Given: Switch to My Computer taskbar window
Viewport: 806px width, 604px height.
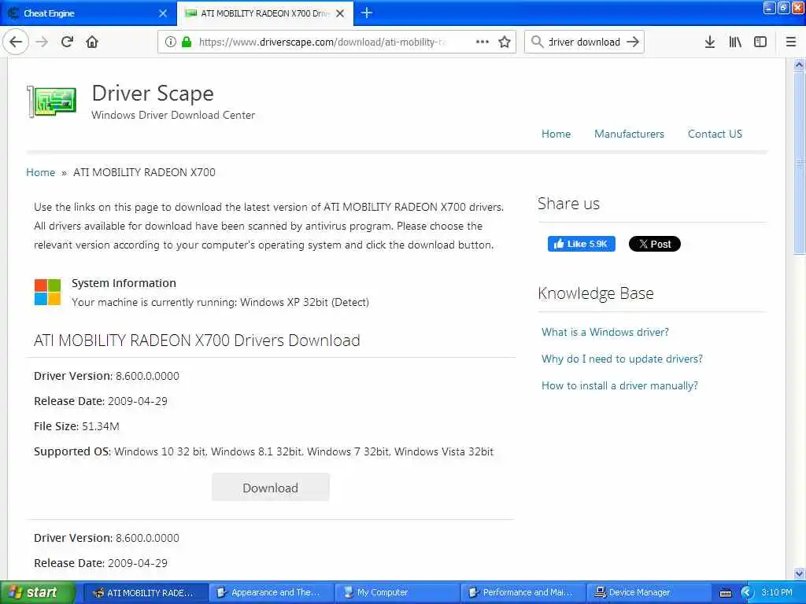Looking at the screenshot, I should pyautogui.click(x=397, y=593).
